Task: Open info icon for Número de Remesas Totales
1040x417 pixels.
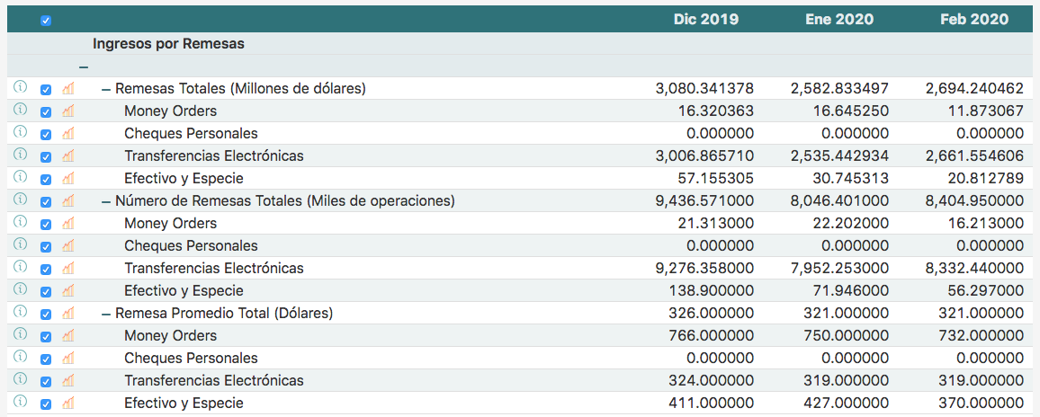Action: tap(20, 200)
